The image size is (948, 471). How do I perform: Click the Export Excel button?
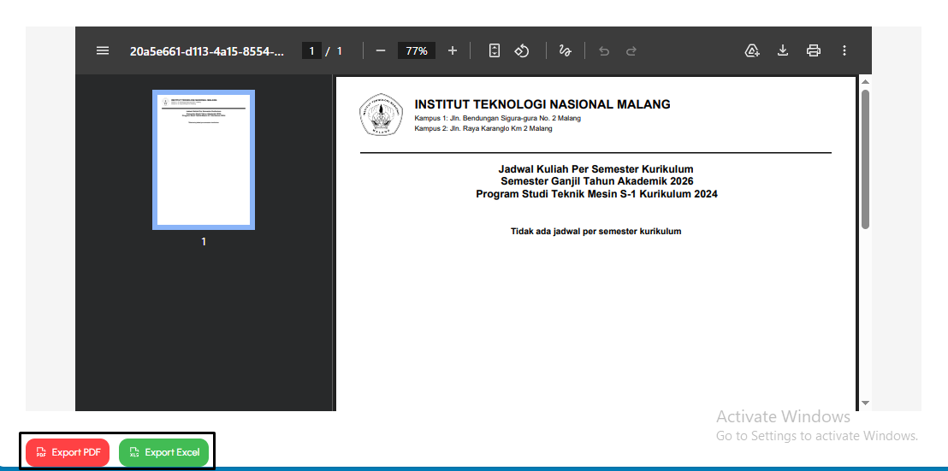tap(163, 452)
